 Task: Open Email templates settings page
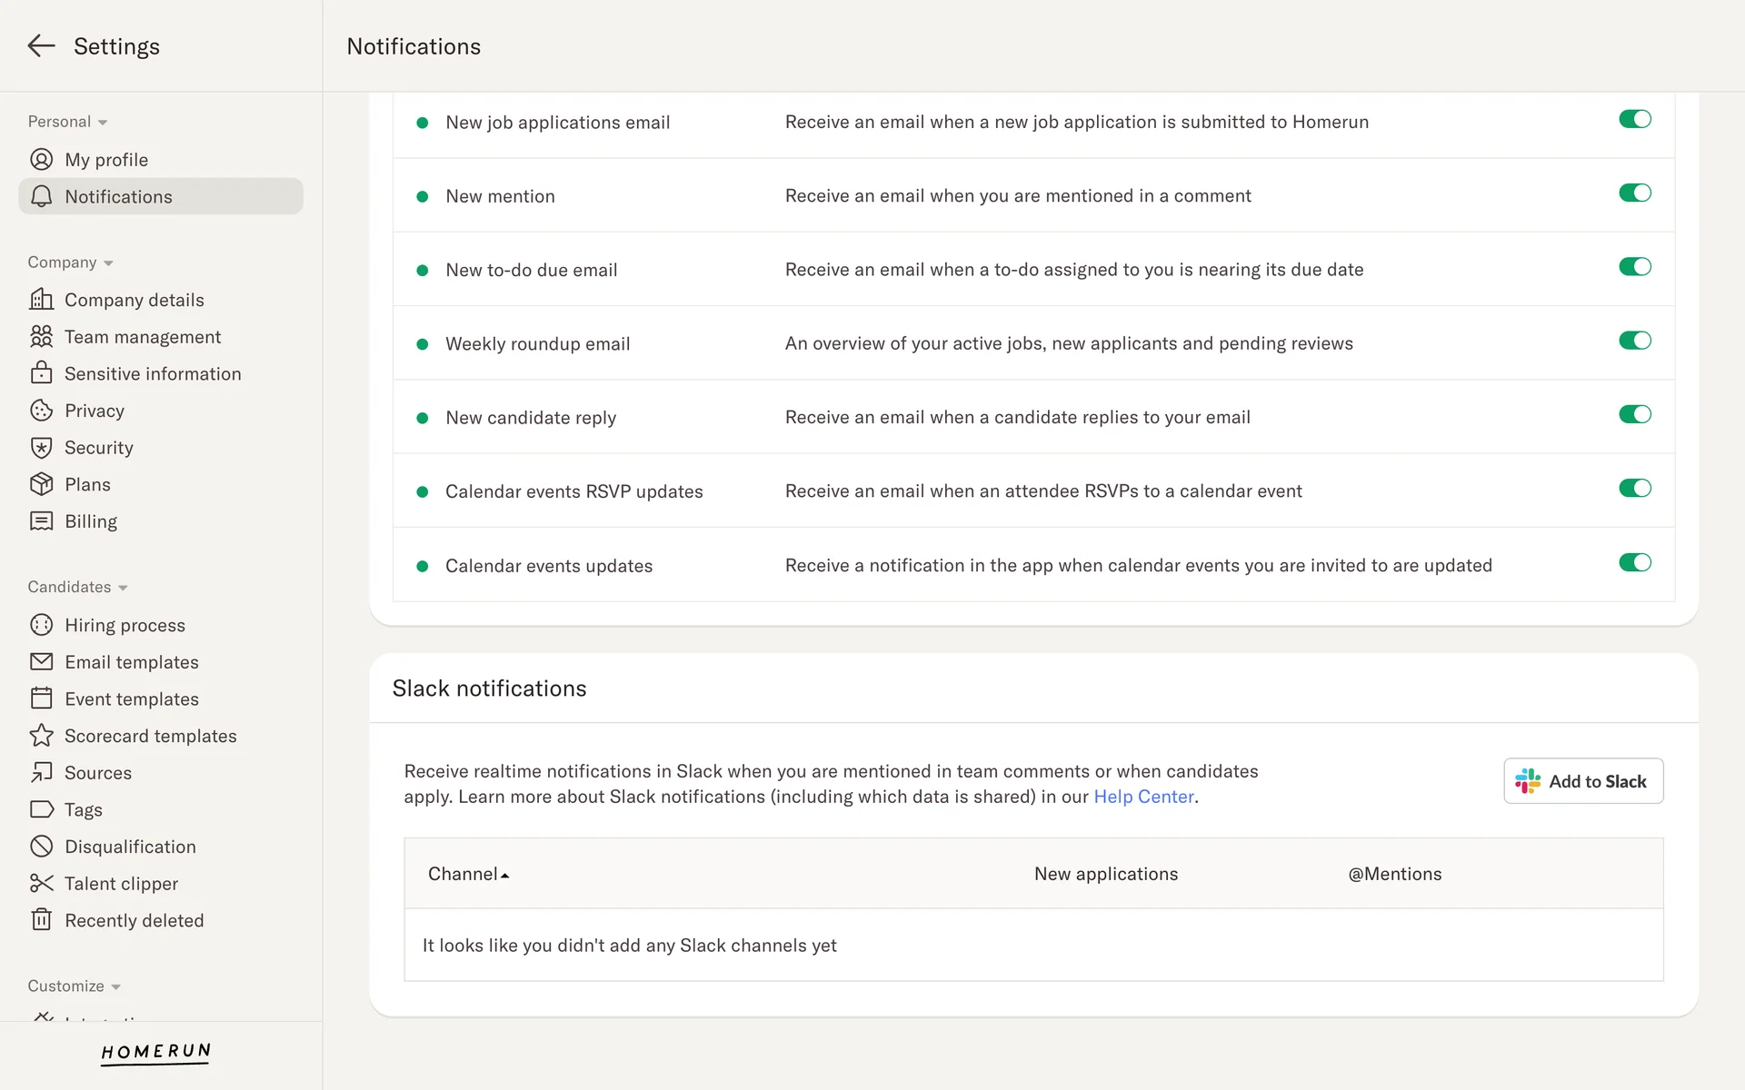tap(131, 662)
